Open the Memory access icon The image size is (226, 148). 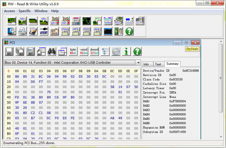pos(33,21)
